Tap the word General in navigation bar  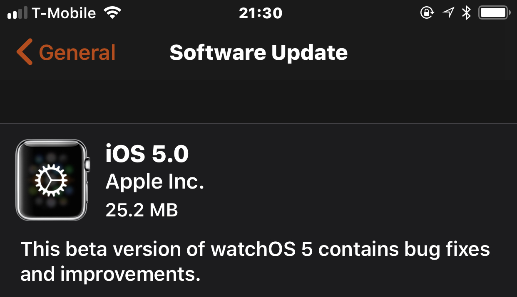click(x=77, y=53)
